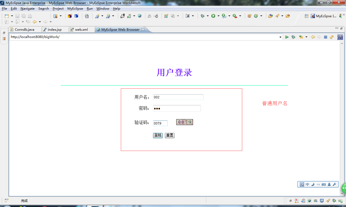Open the IME soft keyboard icon
The height and width of the screenshot is (207, 346).
pos(324,184)
